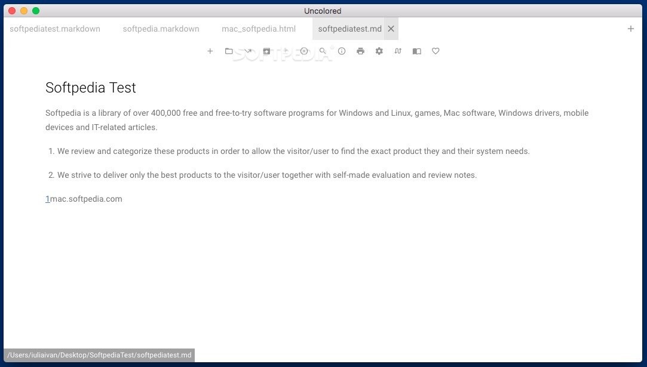The image size is (647, 367).
Task: Open settings with the gear icon
Action: [379, 51]
